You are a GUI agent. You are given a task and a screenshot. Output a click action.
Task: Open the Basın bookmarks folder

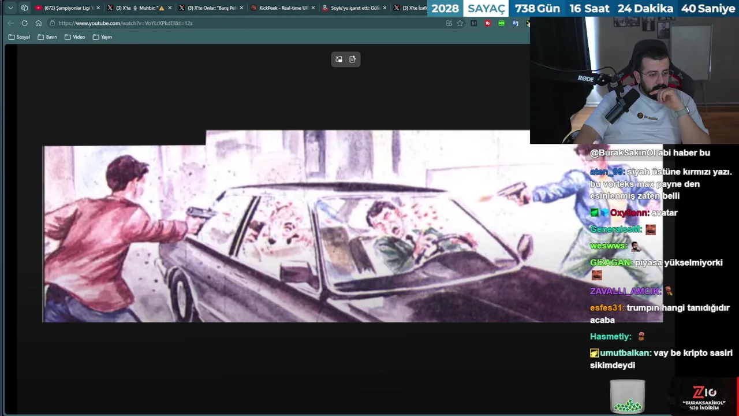(x=47, y=37)
